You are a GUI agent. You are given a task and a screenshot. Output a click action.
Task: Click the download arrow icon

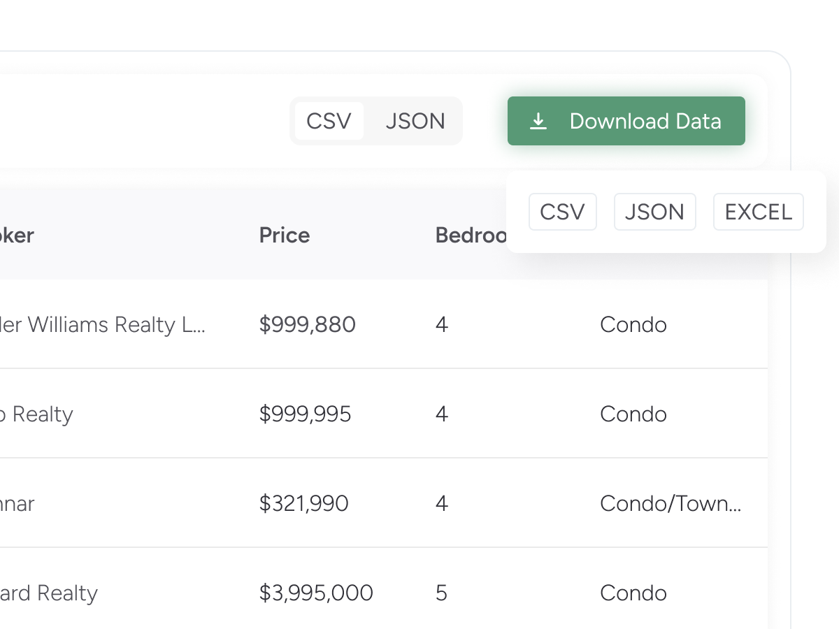tap(538, 122)
